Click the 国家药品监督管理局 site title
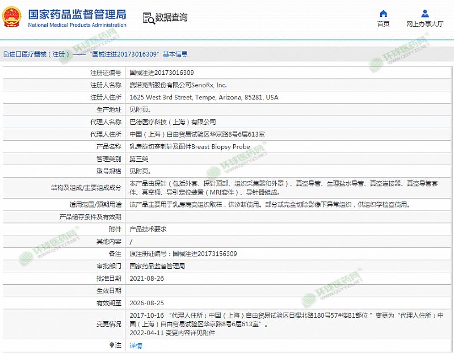This screenshot has width=454, height=354. [x=77, y=14]
